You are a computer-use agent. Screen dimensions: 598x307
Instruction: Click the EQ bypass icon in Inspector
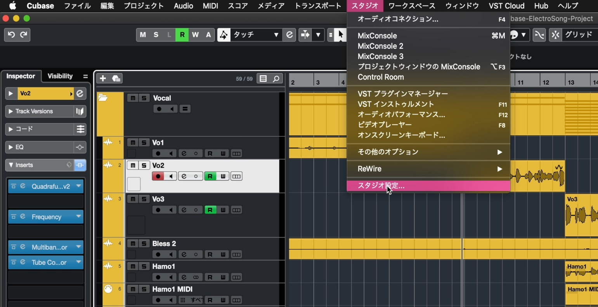point(80,147)
